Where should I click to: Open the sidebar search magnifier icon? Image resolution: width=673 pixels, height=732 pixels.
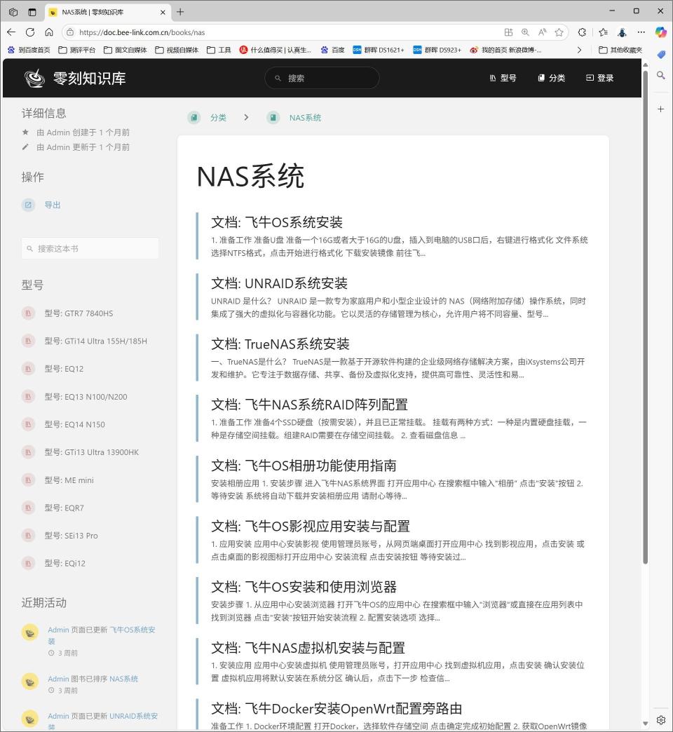coord(661,75)
